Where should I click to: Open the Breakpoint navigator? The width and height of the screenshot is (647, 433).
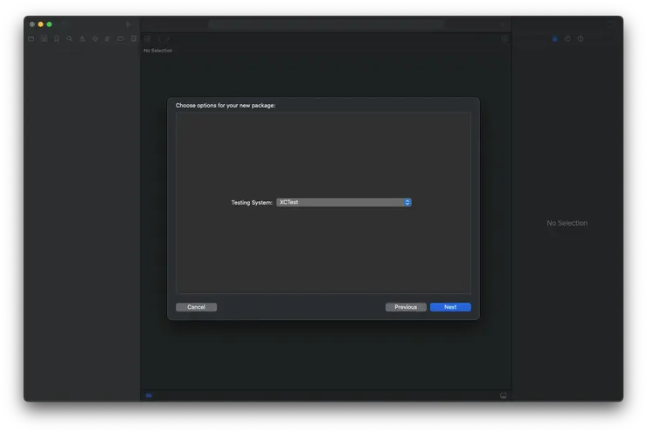click(x=121, y=38)
